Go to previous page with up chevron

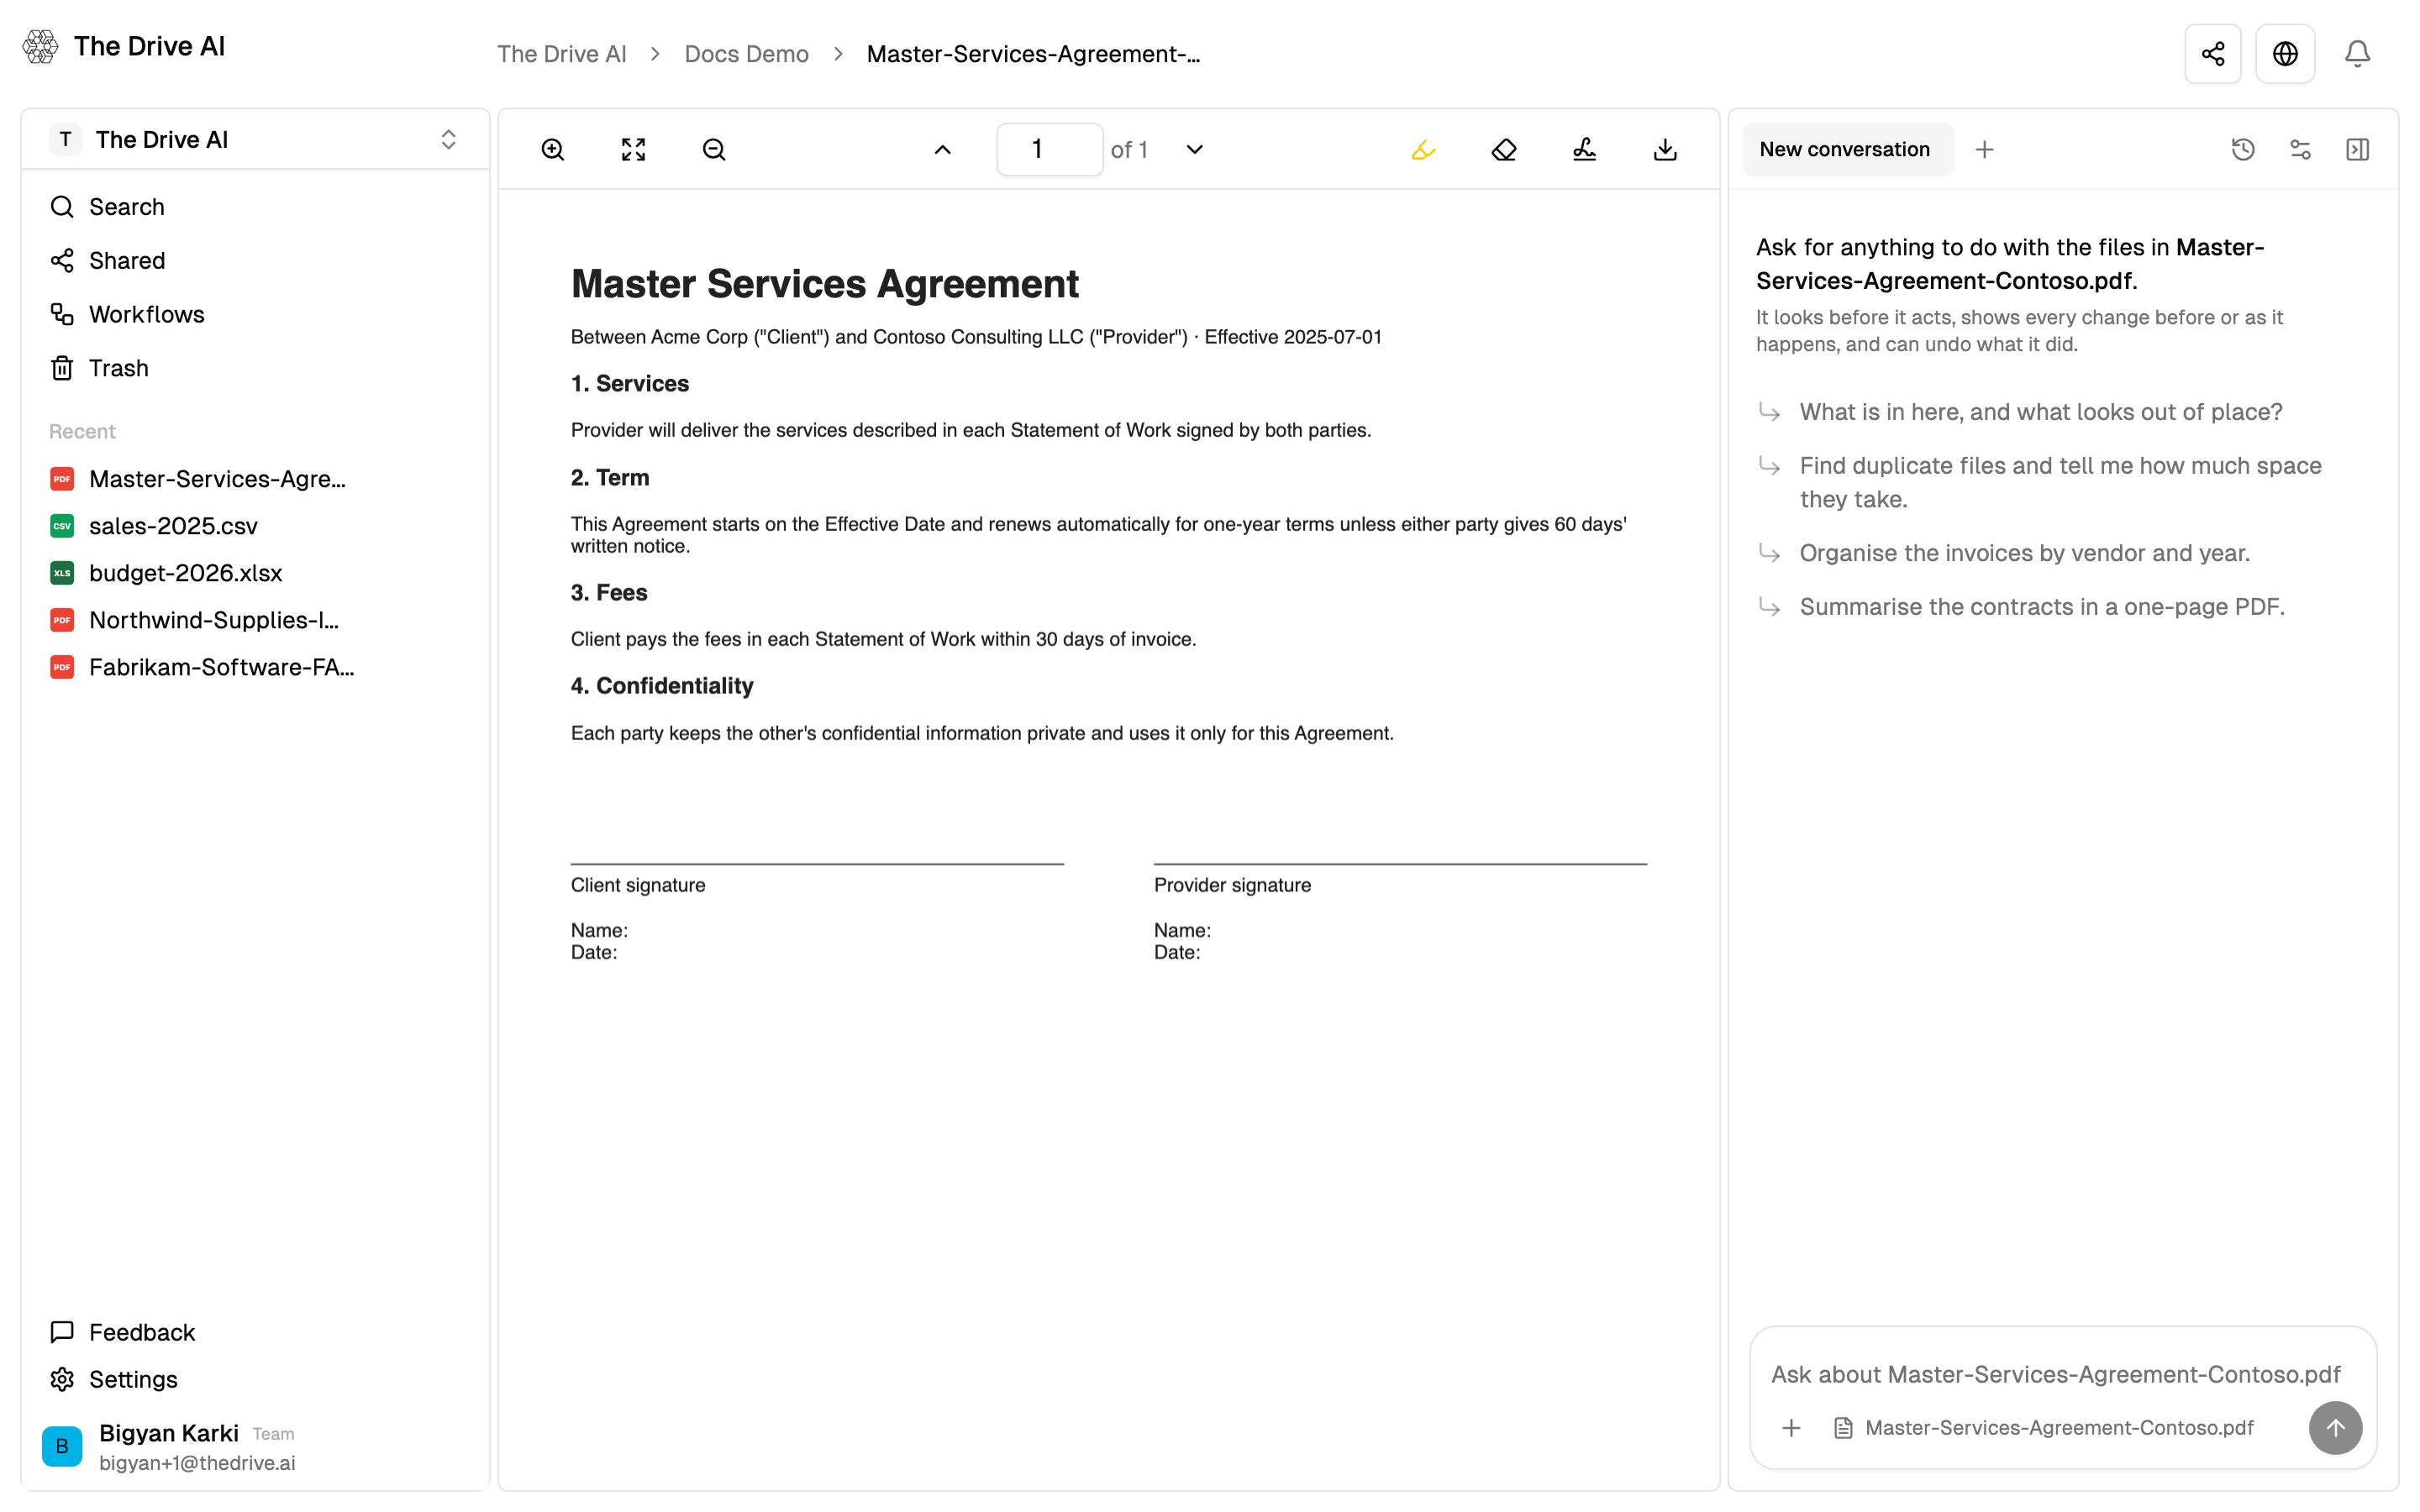pos(942,150)
